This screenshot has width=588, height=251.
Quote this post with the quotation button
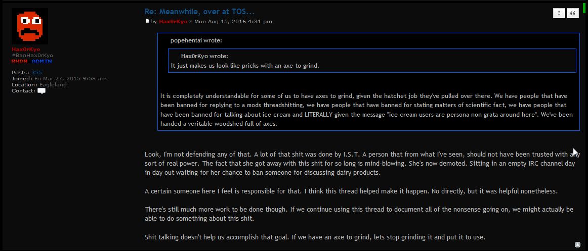tap(573, 13)
